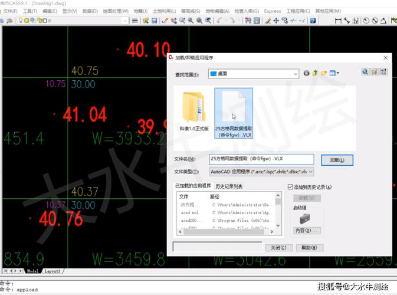This screenshot has width=397, height=295.
Task: Switch to 历史记录列表 tab
Action: click(x=229, y=186)
